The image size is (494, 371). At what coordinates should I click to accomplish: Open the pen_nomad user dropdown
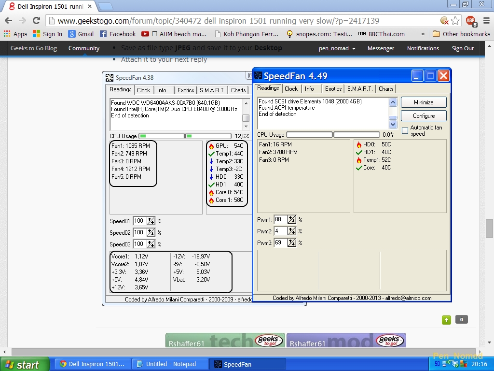tap(337, 48)
